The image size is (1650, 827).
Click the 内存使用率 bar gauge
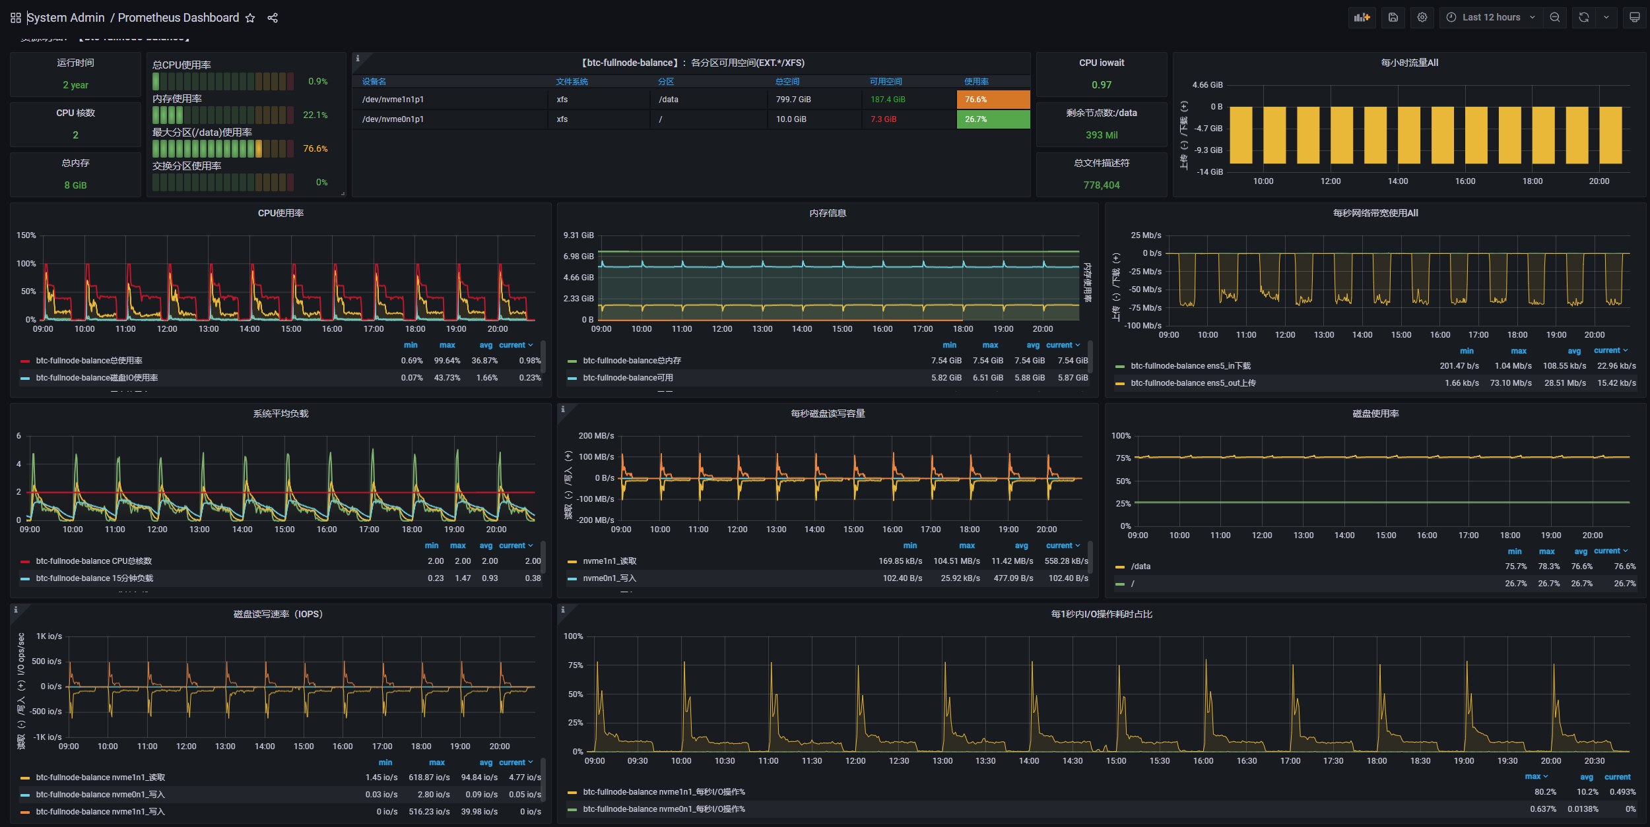(x=223, y=115)
